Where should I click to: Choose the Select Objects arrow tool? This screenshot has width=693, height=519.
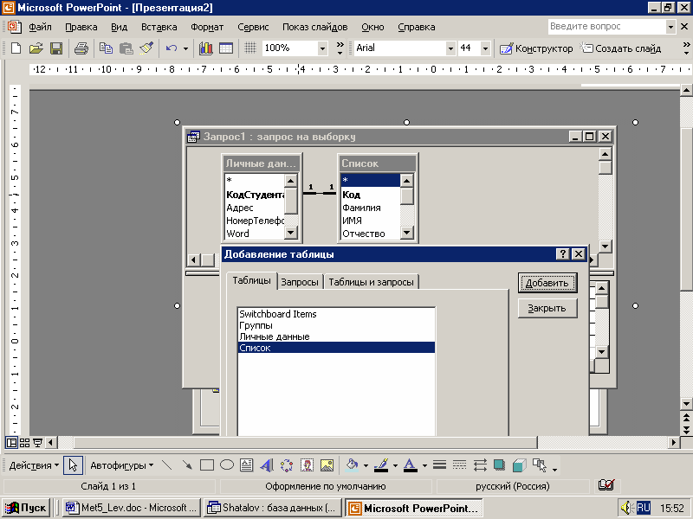coord(73,465)
